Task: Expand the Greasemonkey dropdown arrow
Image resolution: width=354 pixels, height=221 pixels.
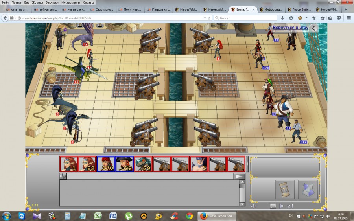Action: coord(306,18)
